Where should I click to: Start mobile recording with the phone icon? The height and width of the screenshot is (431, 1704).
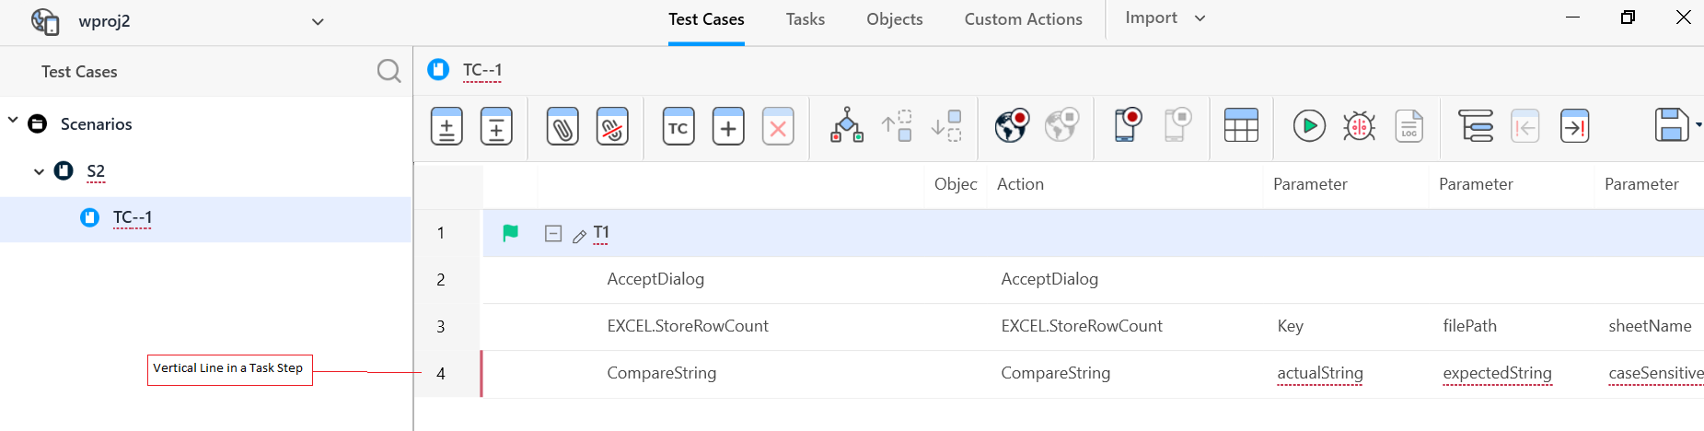coord(1127,126)
